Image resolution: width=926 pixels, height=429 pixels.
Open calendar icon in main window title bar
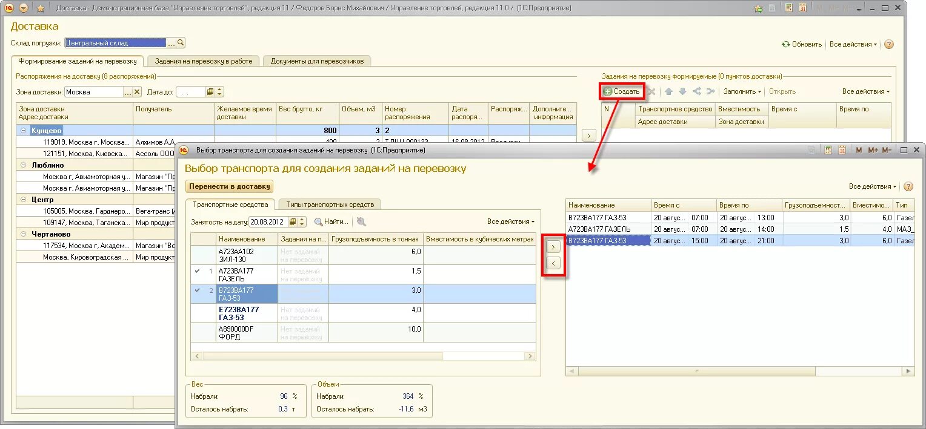tap(803, 8)
